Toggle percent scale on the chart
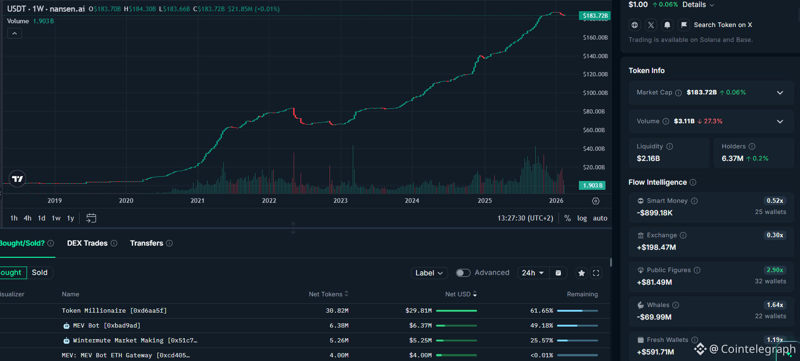The width and height of the screenshot is (800, 361). pos(567,218)
